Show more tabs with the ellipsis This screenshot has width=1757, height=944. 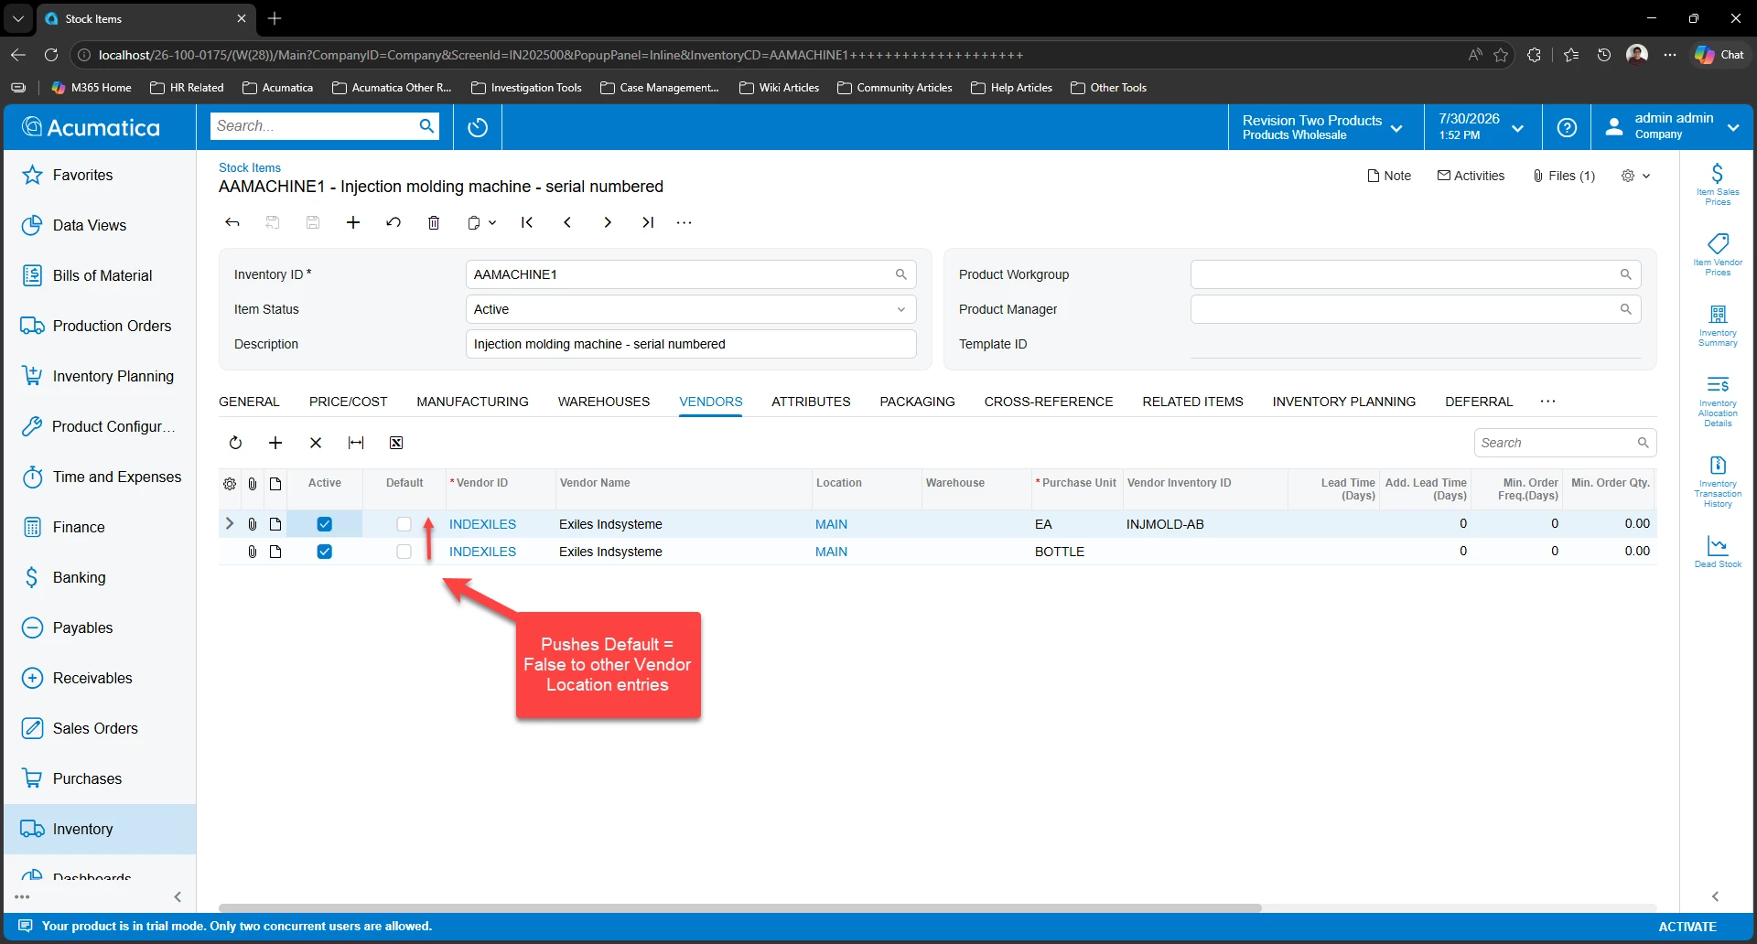[x=1547, y=402]
